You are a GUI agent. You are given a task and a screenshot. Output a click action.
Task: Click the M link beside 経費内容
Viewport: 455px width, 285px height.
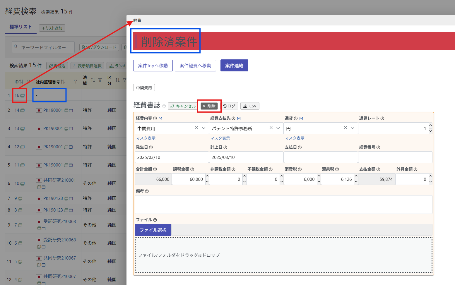click(x=160, y=119)
